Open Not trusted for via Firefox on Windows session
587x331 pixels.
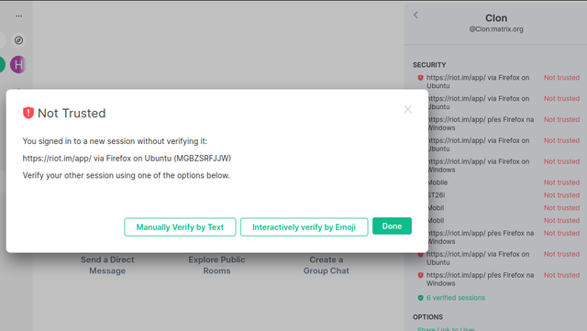coord(561,161)
